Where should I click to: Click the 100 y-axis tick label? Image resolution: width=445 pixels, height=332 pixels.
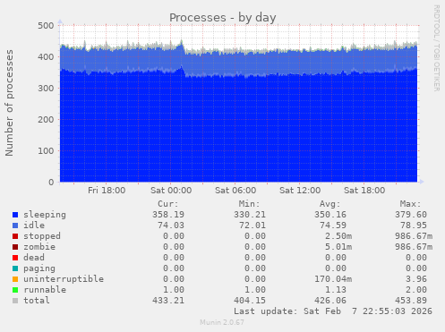coord(46,151)
